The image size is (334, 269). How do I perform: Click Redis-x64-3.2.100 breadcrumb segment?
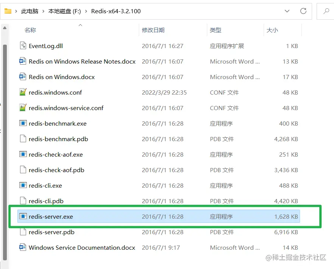(116, 11)
